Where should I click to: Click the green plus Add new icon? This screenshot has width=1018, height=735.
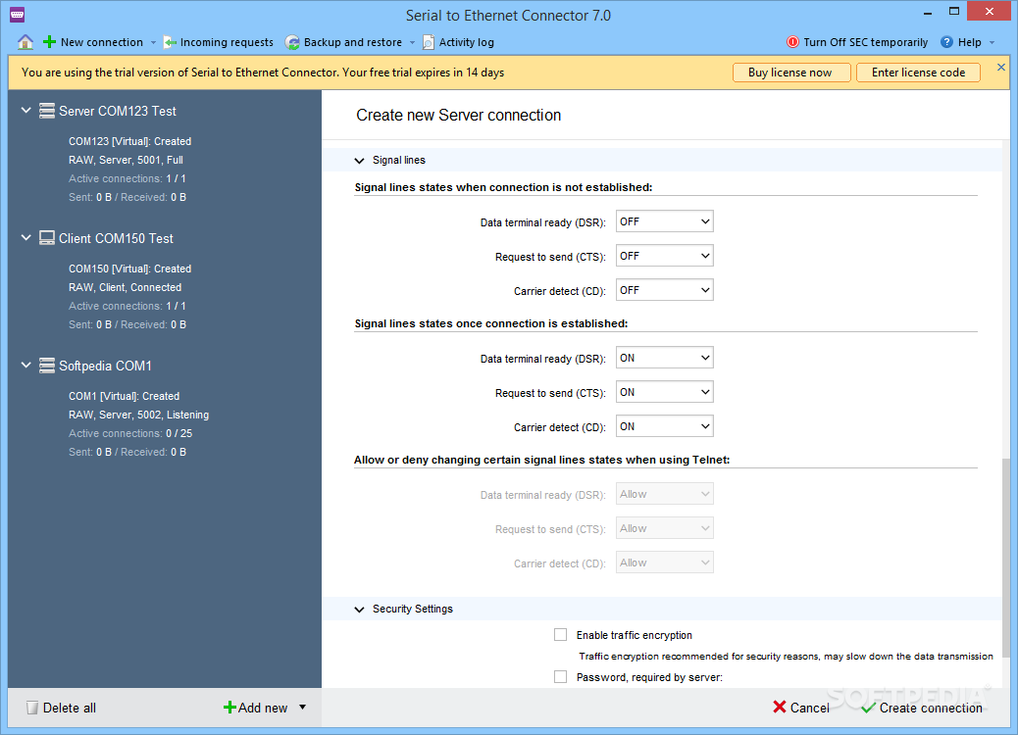[229, 708]
